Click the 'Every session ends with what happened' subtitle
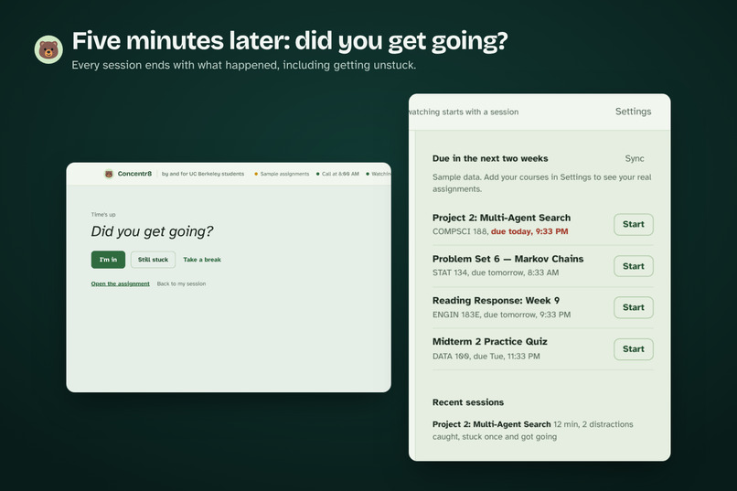Viewport: 737px width, 491px height. click(x=244, y=65)
